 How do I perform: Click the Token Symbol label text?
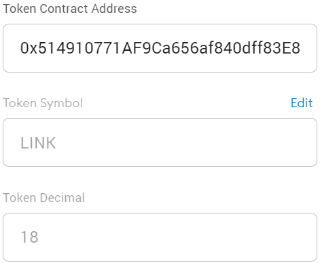pyautogui.click(x=43, y=103)
